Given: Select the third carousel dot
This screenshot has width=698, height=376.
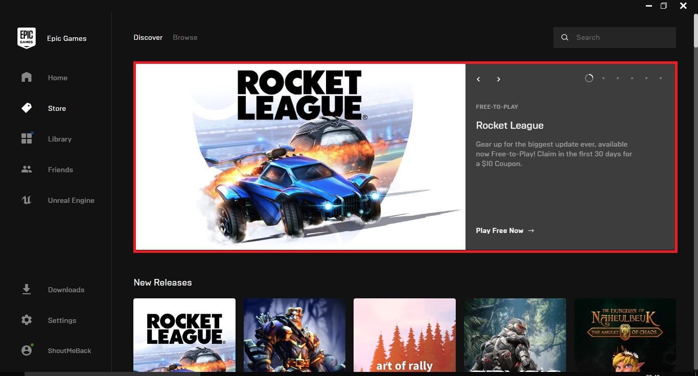Looking at the screenshot, I should point(618,78).
